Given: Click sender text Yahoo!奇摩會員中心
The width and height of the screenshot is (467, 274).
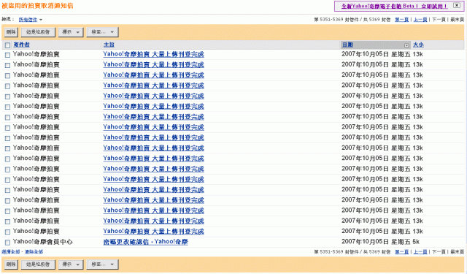Looking at the screenshot, I should pyautogui.click(x=42, y=242).
